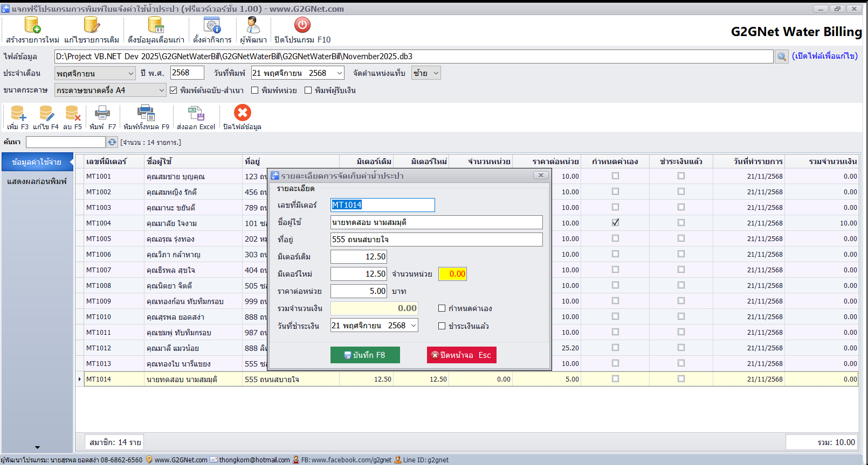Click the magnifier icon to browse for data file

781,57
